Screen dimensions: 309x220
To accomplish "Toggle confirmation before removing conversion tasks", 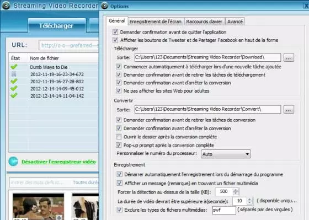I will coord(119,120).
